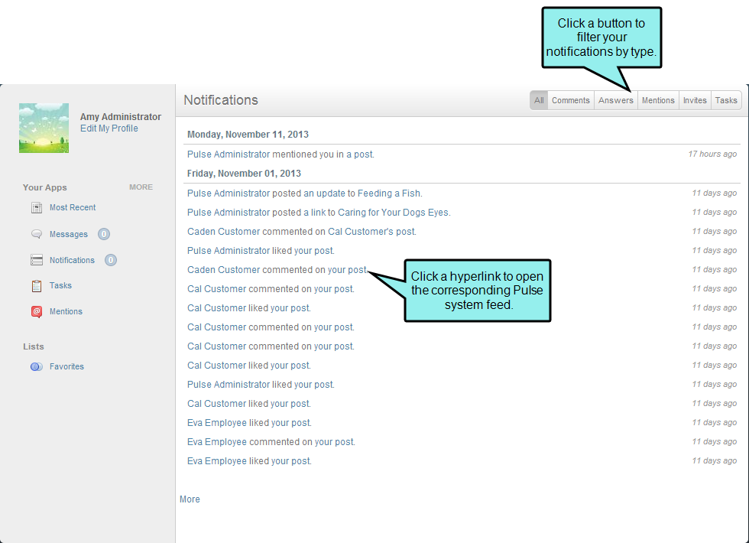Click 'Notifications' page heading

pyautogui.click(x=221, y=100)
